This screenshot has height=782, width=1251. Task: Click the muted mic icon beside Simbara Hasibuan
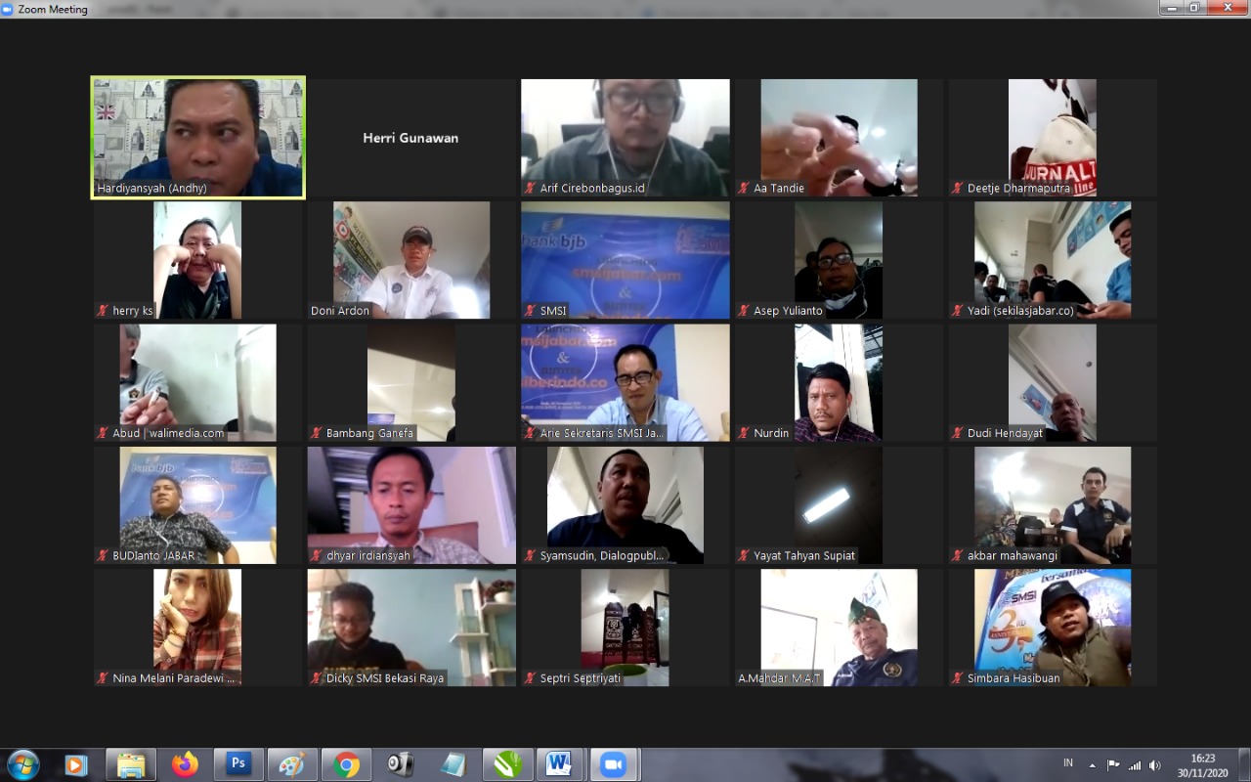tap(958, 678)
